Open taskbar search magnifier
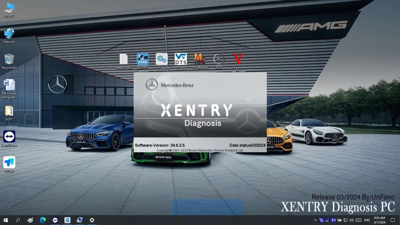 tap(18, 220)
